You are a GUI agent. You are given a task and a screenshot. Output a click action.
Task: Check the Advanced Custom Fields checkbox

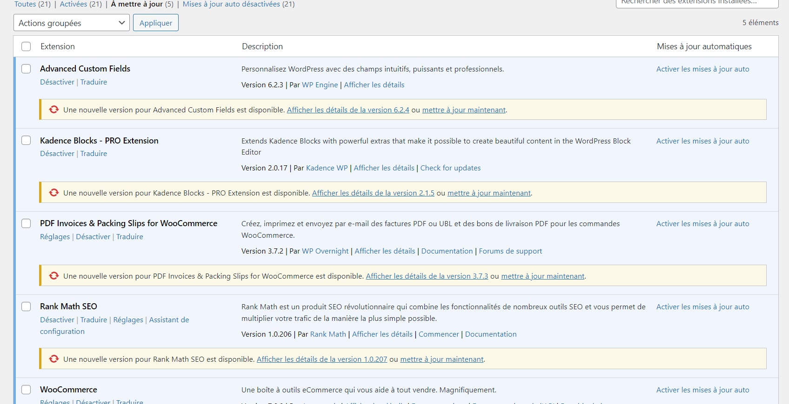(x=26, y=69)
